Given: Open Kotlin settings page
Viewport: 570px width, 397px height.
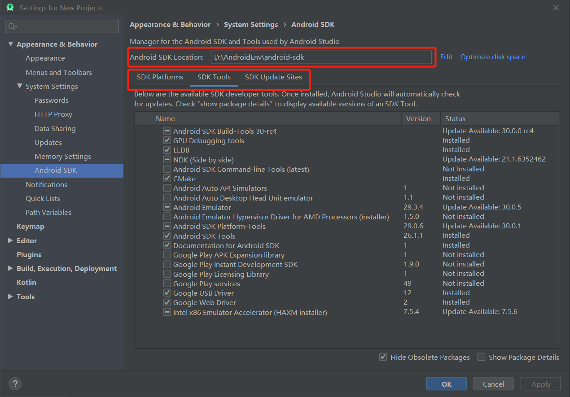Looking at the screenshot, I should pos(26,283).
